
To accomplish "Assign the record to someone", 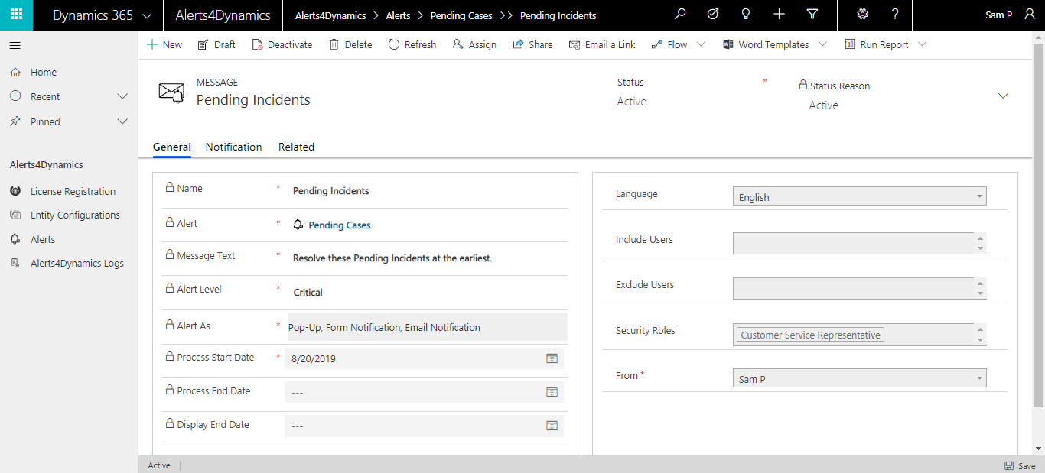I will (474, 44).
